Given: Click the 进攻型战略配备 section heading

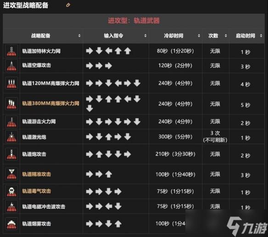Looking at the screenshot, I should click(x=26, y=6).
